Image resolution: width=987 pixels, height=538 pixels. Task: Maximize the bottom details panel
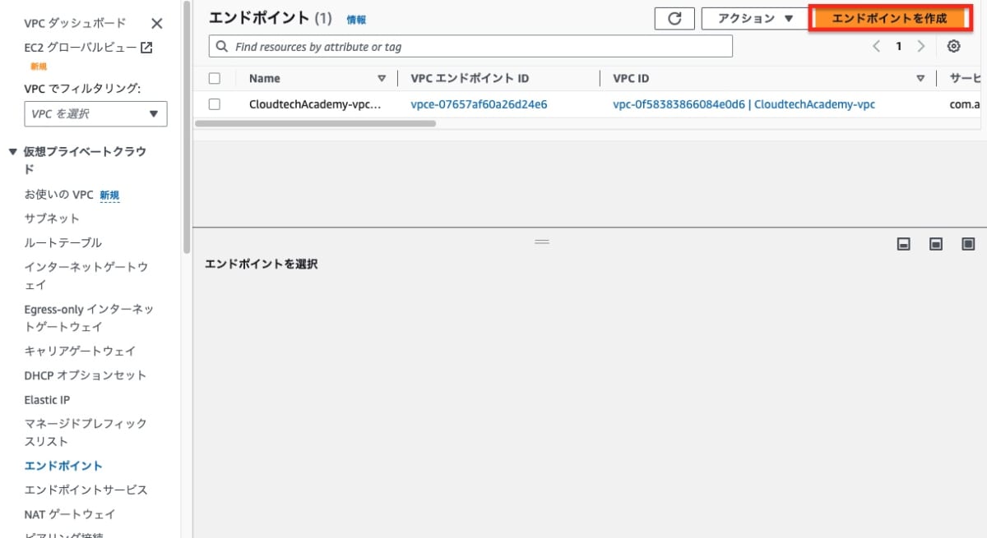(968, 244)
